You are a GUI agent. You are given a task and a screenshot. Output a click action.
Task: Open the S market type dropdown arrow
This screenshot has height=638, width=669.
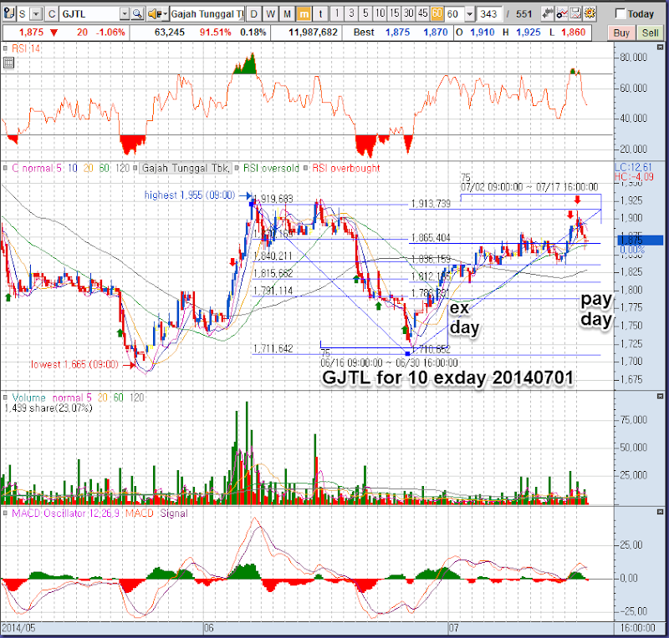pos(36,14)
